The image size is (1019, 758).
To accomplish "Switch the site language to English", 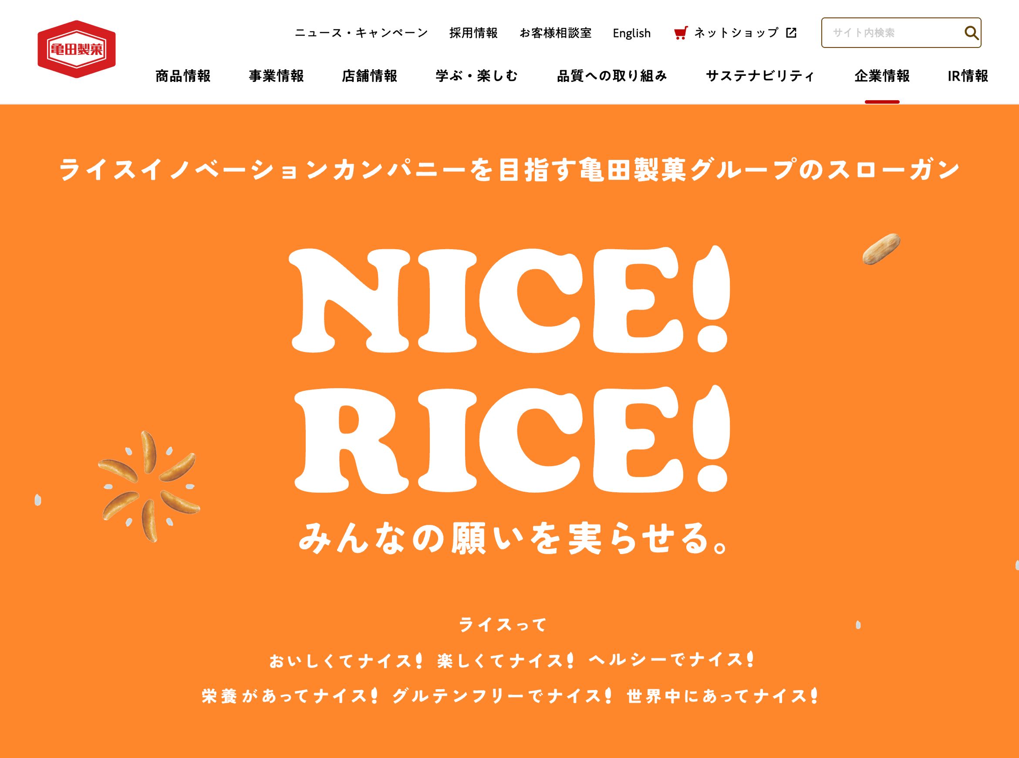I will click(631, 33).
